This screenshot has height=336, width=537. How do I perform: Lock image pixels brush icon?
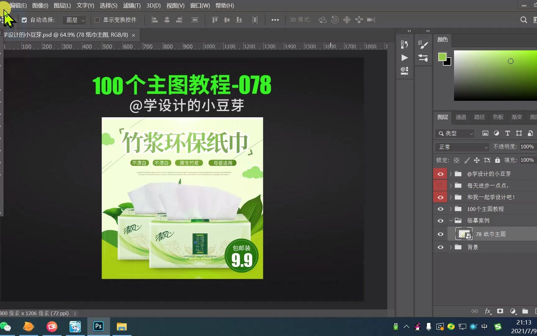click(x=467, y=160)
